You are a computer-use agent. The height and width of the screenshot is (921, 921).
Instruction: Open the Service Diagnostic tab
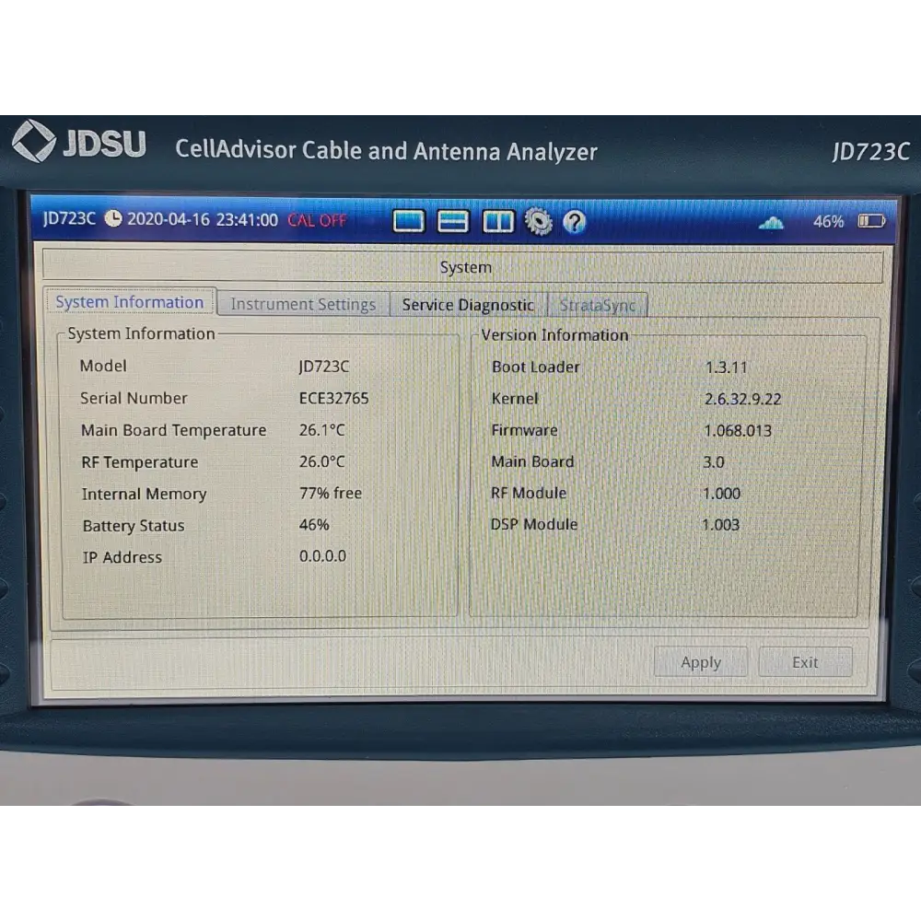(468, 304)
